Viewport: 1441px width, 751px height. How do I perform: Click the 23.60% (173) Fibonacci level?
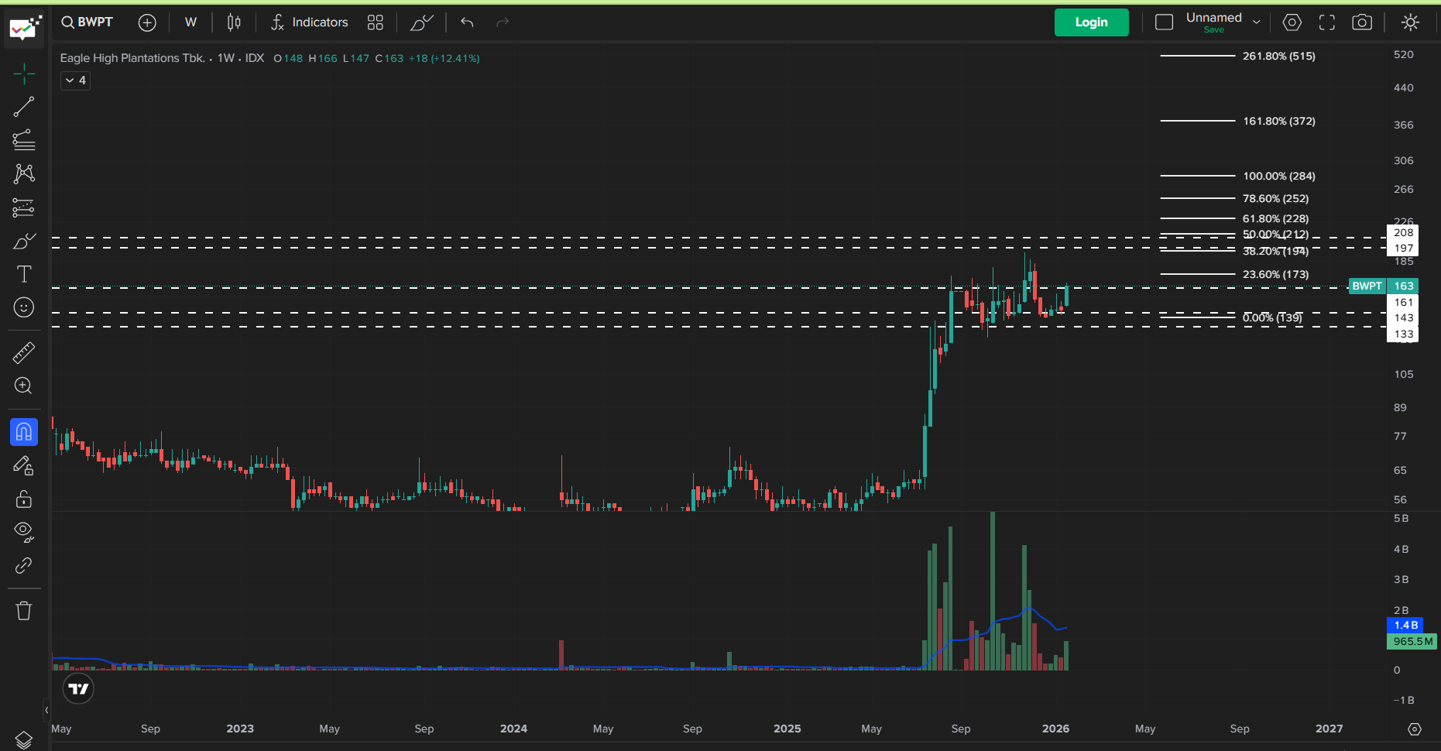(x=1275, y=274)
